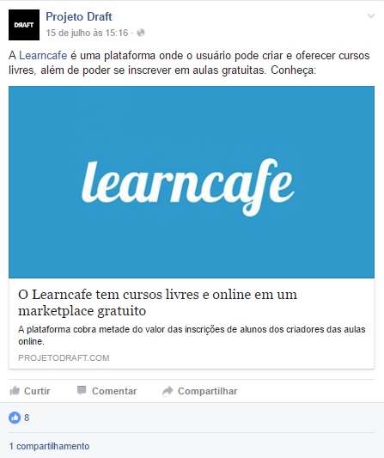384x458 pixels.
Task: Open the blue like reaction icon
Action: click(x=15, y=418)
